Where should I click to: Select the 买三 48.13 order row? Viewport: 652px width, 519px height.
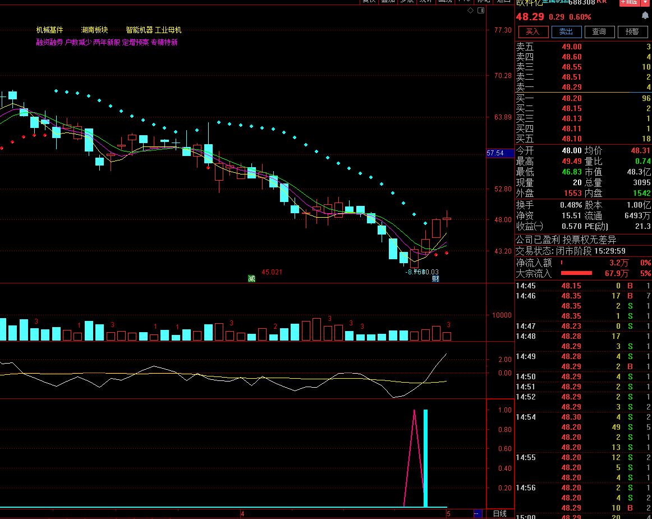(x=584, y=118)
